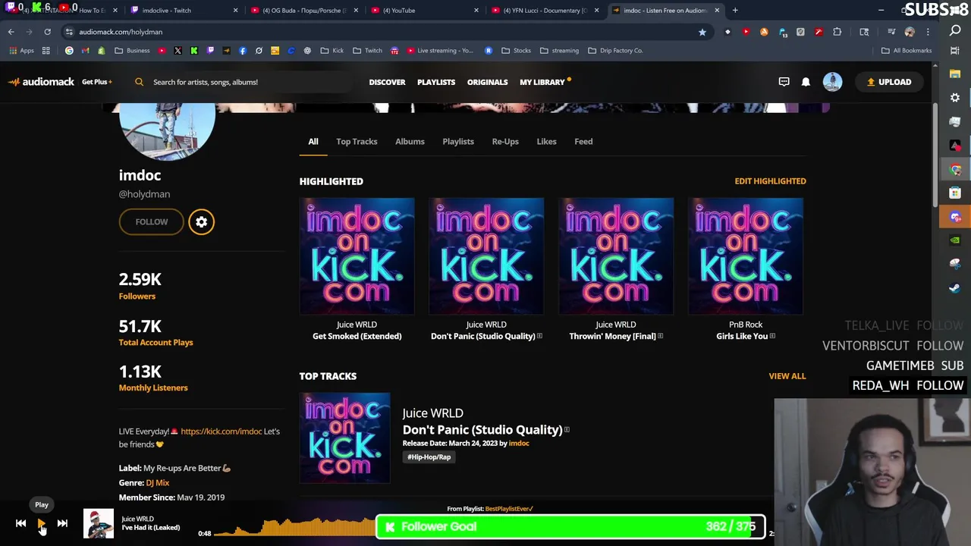
Task: Click the bookmark star icon
Action: (x=702, y=32)
